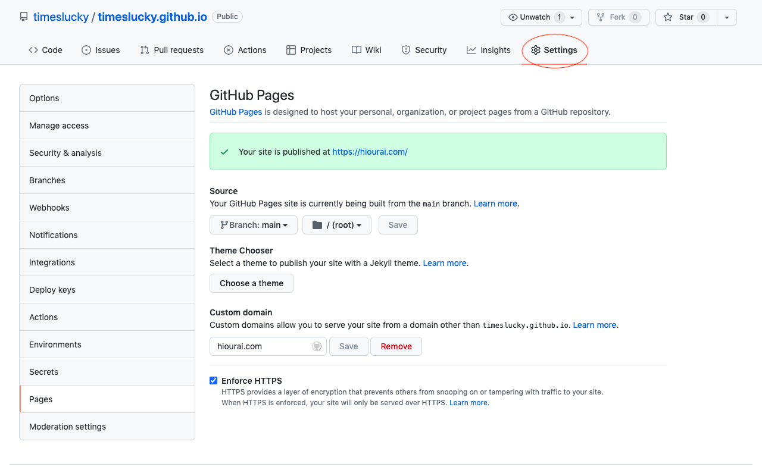Select Security & analysis in sidebar
The width and height of the screenshot is (762, 476).
click(x=107, y=153)
